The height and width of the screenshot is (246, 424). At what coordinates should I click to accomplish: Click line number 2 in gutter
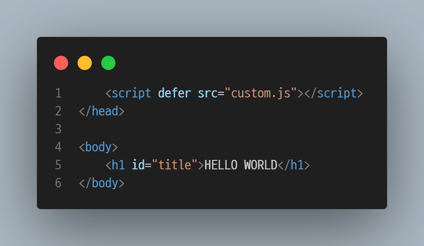click(x=58, y=111)
